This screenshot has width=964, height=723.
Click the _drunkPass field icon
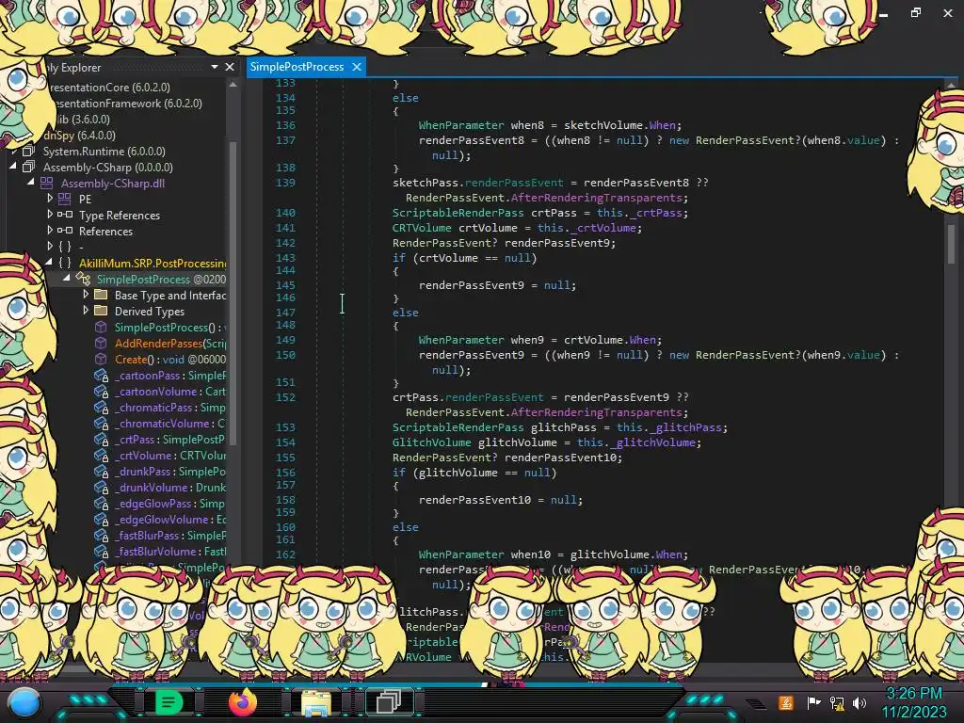click(x=101, y=472)
